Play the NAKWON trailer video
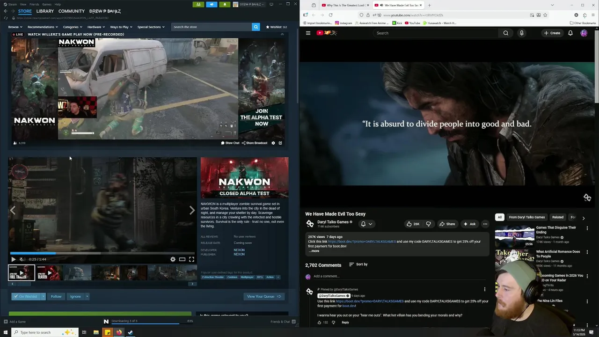The image size is (599, 337). 13,259
